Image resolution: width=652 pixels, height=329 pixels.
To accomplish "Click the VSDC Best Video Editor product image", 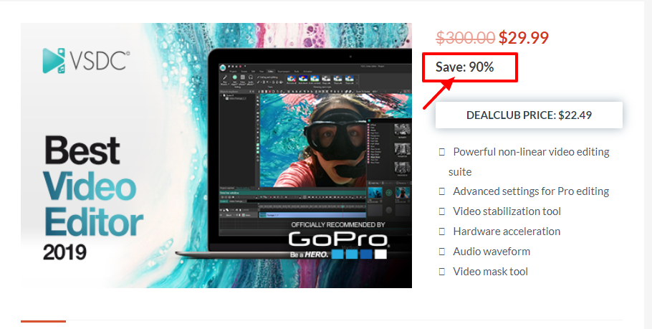I will coord(216,155).
